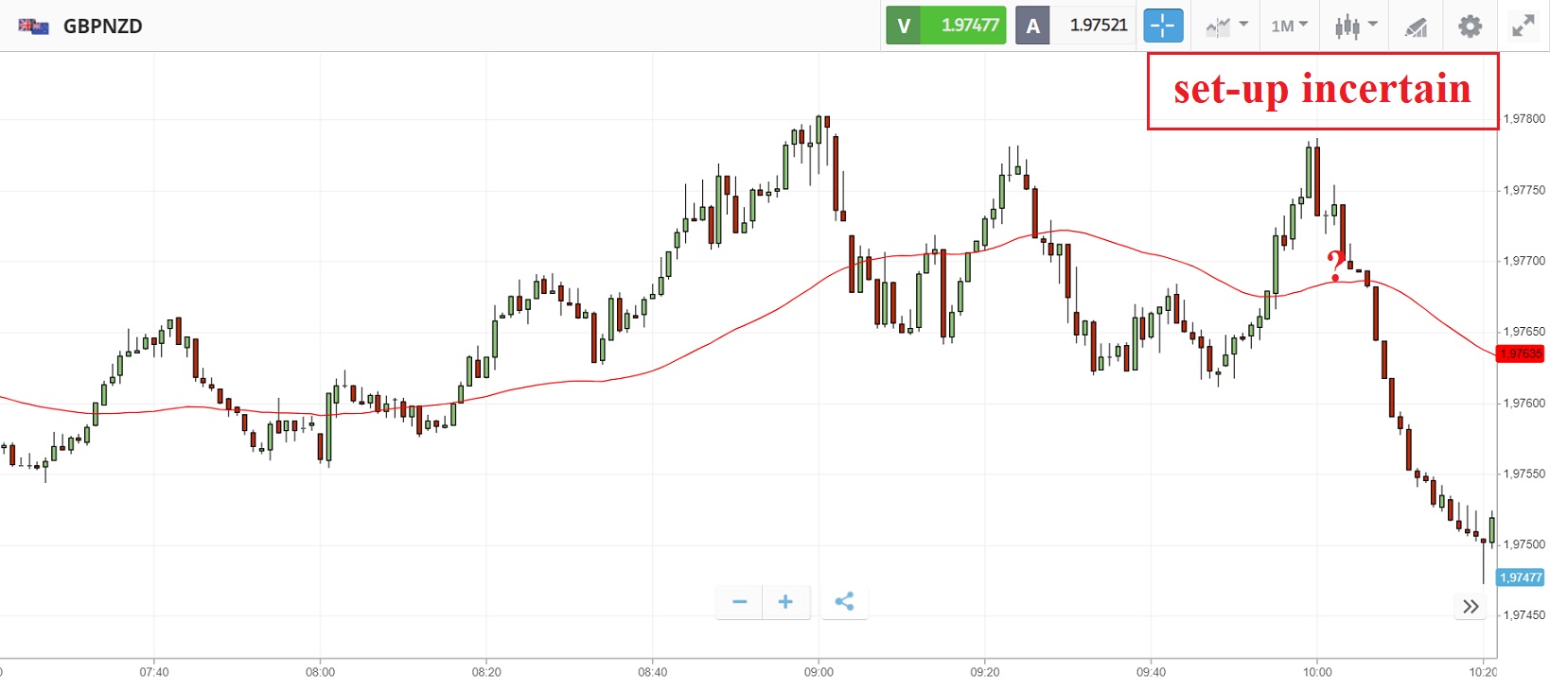Open the drawing tools icon
1550x689 pixels.
point(1416,26)
